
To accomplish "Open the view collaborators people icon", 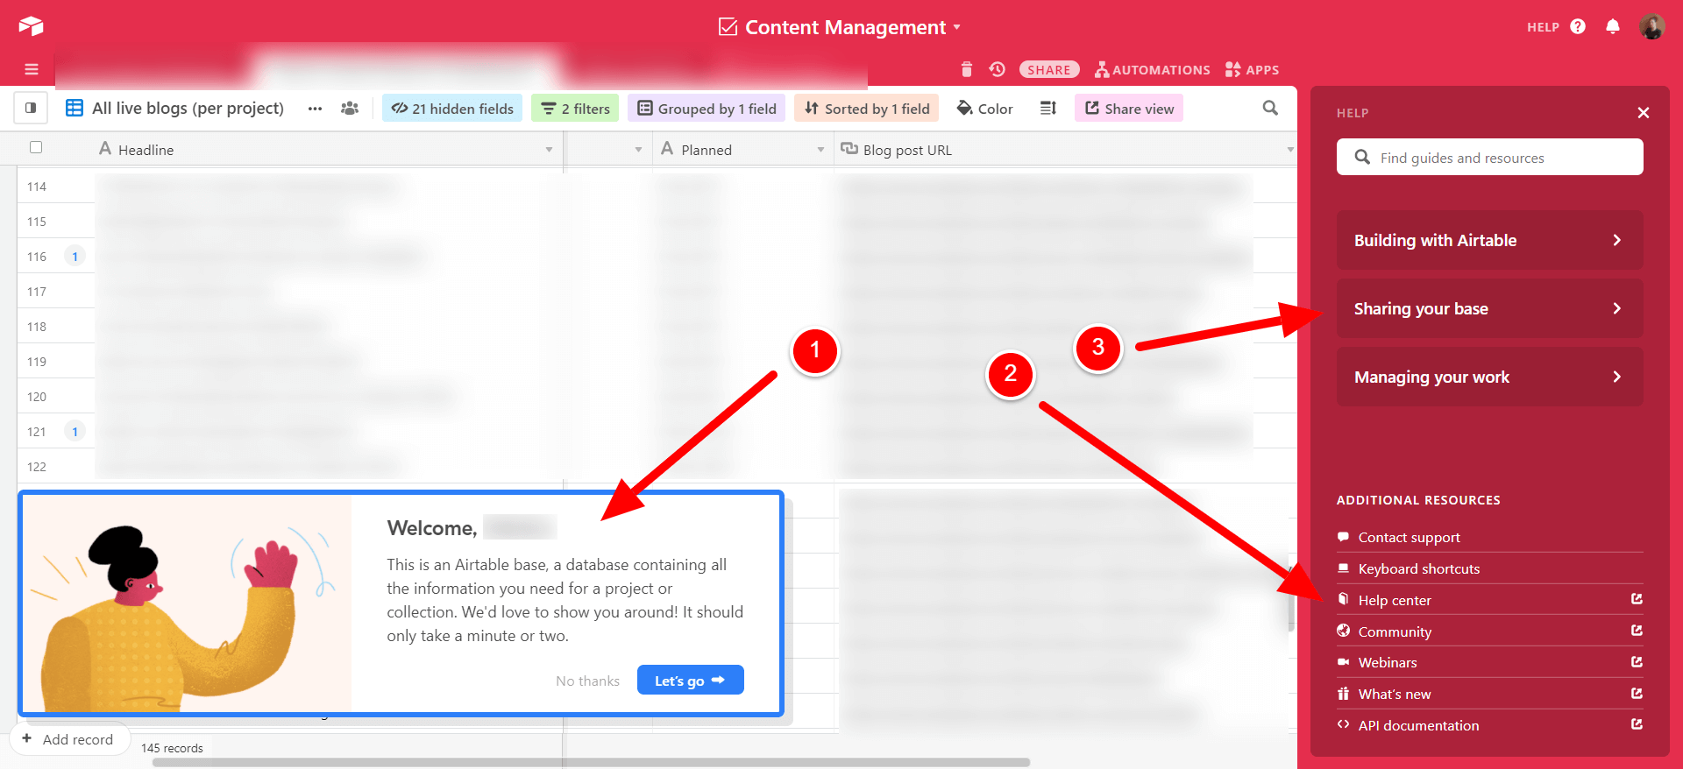I will tap(350, 109).
